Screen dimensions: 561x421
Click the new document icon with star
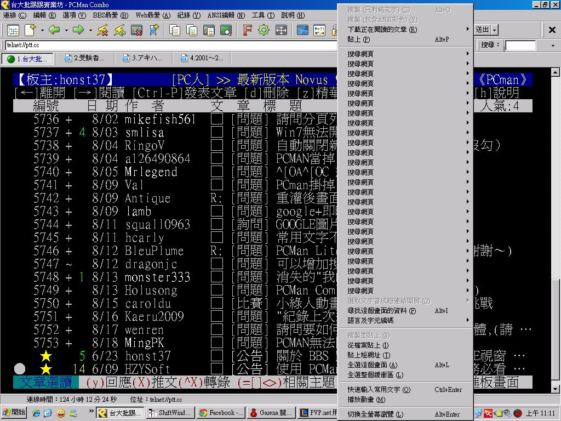(29, 30)
